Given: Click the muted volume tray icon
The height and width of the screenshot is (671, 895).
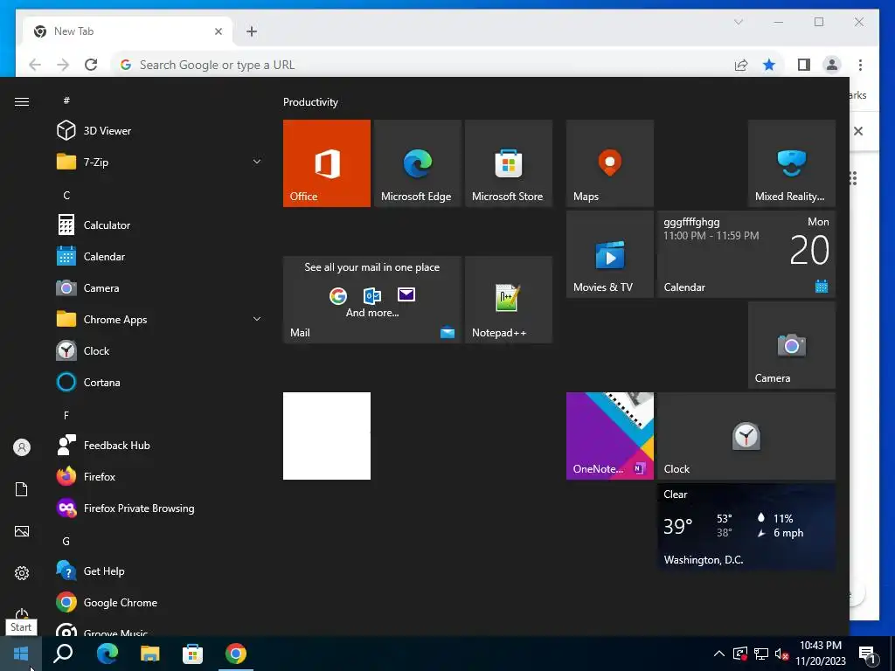Looking at the screenshot, I should [x=781, y=654].
